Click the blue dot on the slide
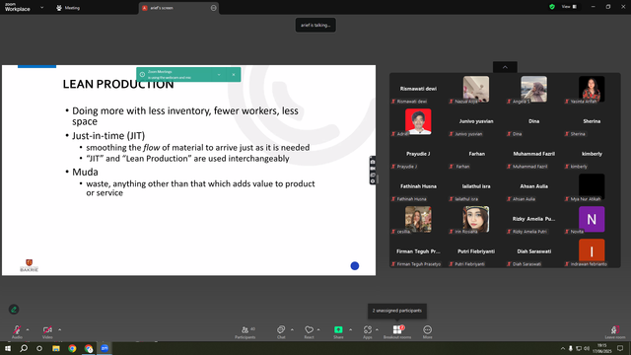This screenshot has height=355, width=631. pyautogui.click(x=355, y=265)
